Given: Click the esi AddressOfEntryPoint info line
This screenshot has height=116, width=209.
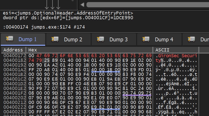Looking at the screenshot, I should pos(68,13).
